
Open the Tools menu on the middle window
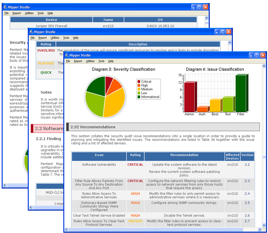tap(66, 38)
